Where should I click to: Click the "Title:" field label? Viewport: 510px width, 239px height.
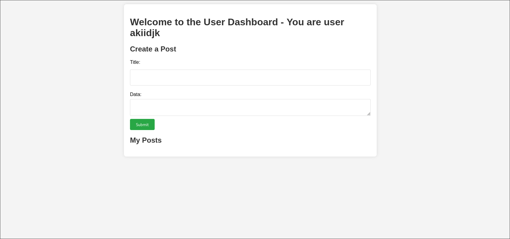[135, 62]
